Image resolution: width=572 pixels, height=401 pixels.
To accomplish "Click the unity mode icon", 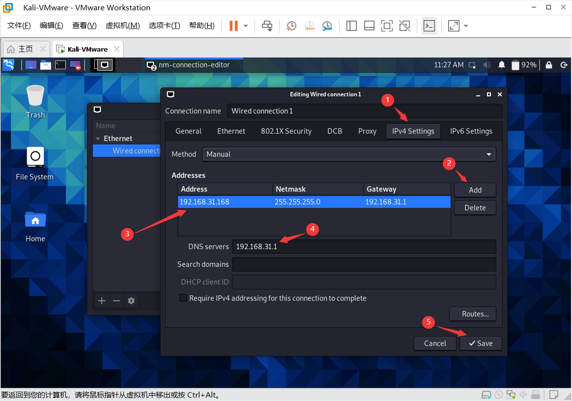I will pyautogui.click(x=404, y=26).
